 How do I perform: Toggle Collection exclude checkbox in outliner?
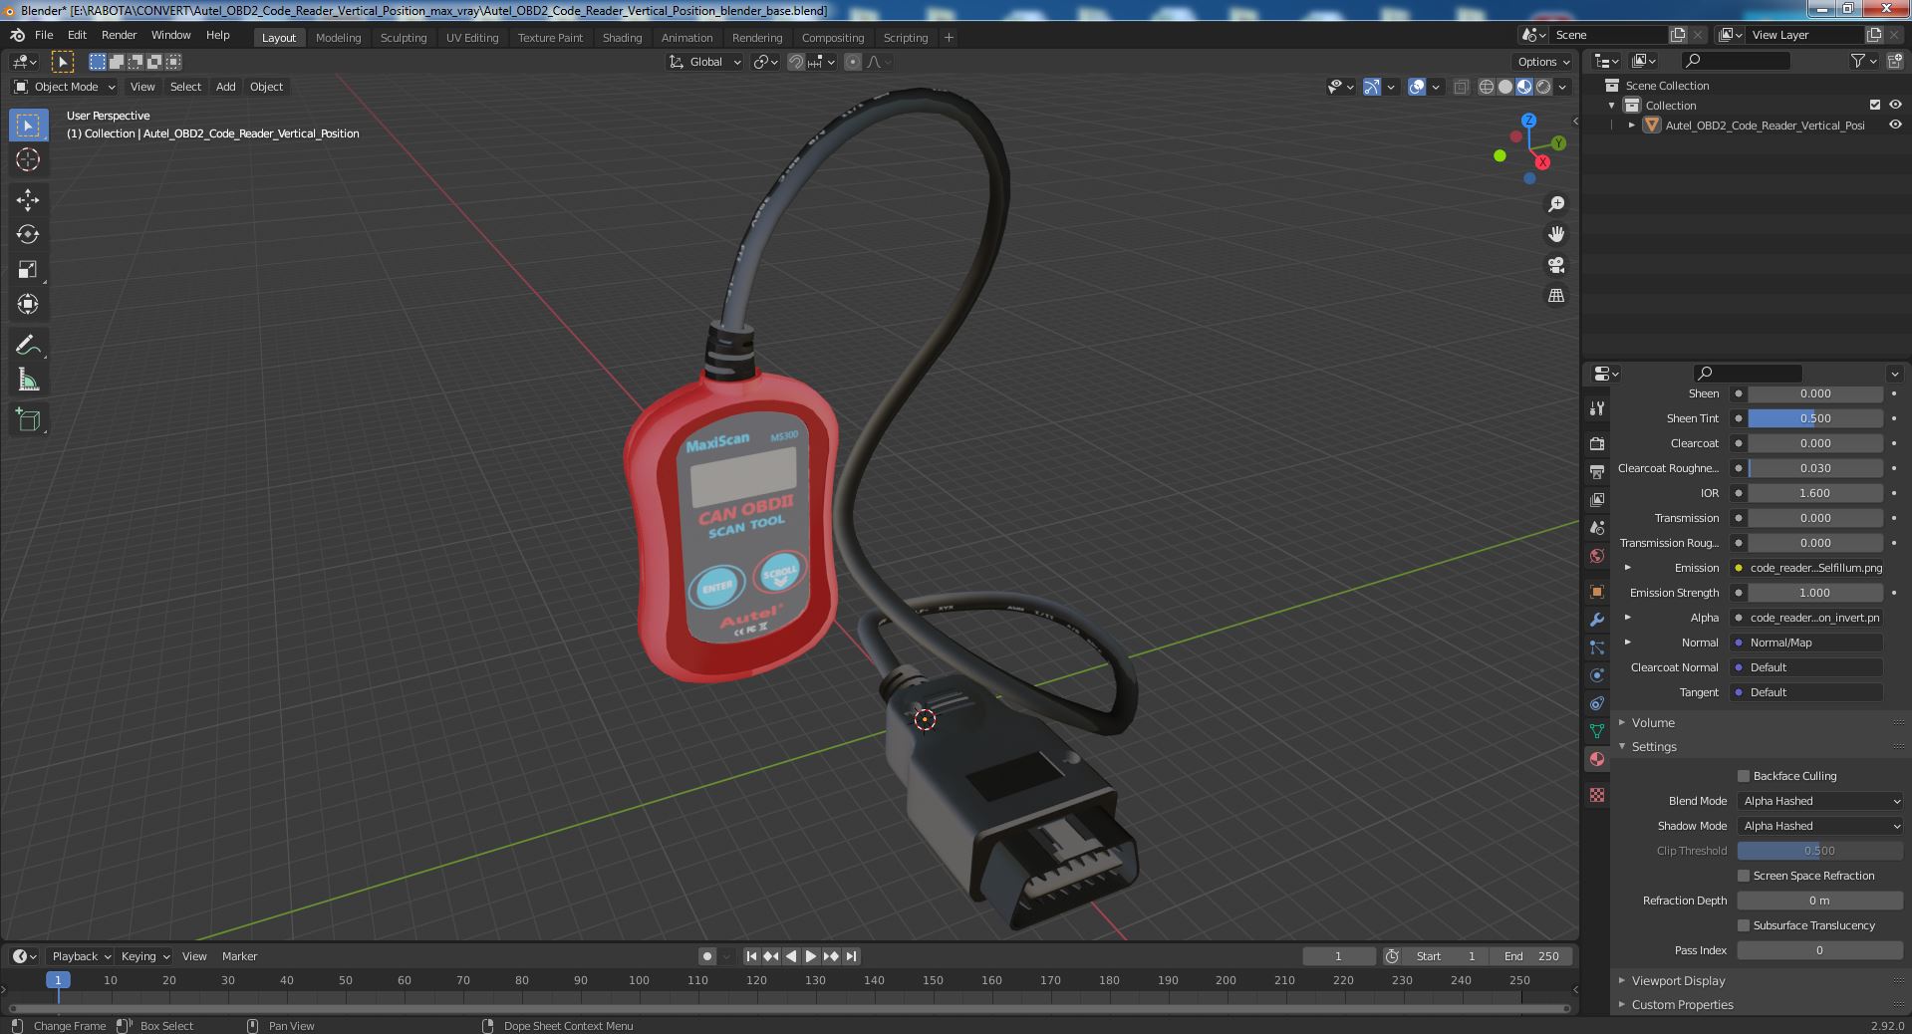[1875, 105]
